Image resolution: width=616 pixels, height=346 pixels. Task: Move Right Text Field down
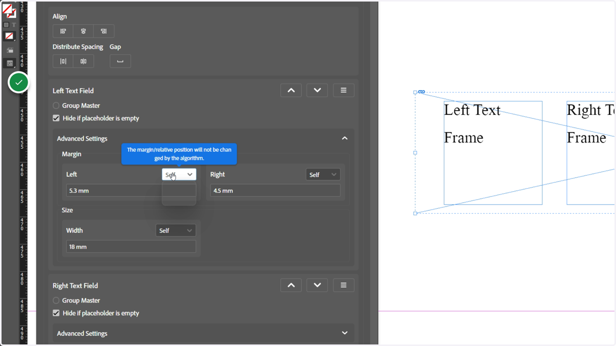(x=317, y=285)
